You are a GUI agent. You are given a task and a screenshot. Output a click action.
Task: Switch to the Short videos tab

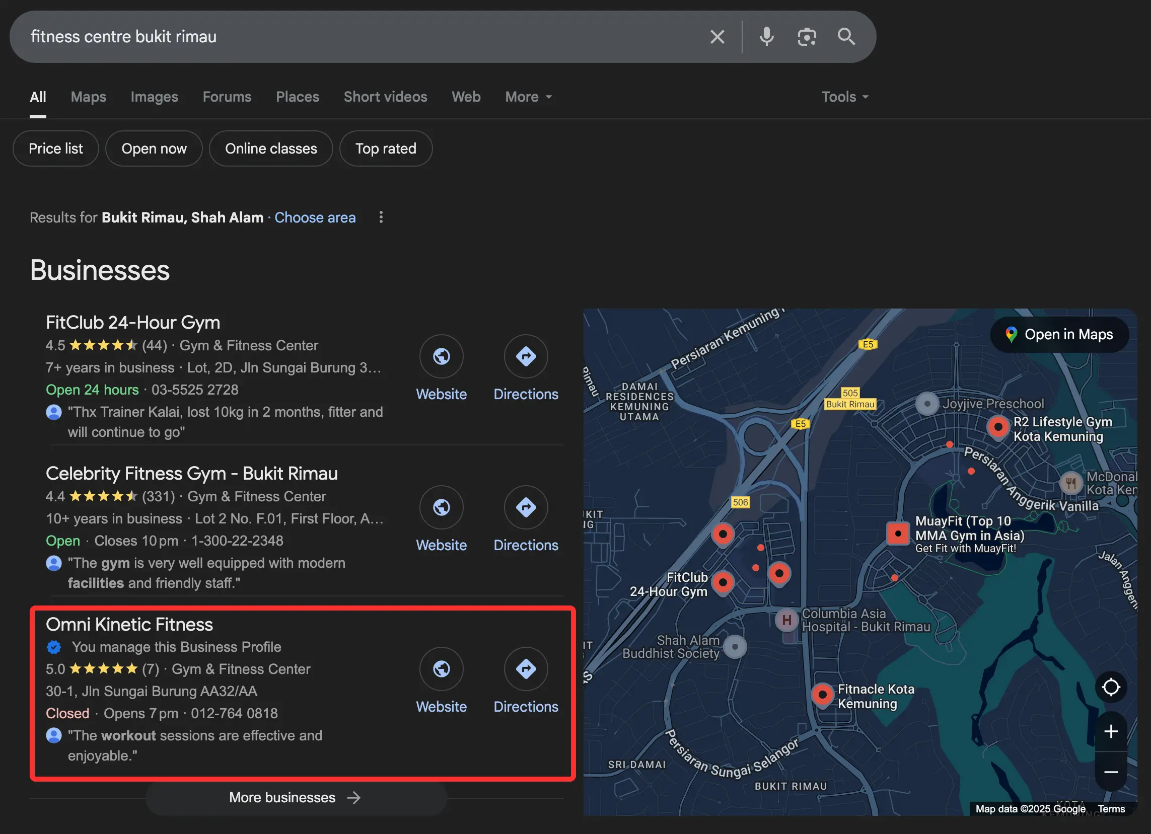(385, 97)
